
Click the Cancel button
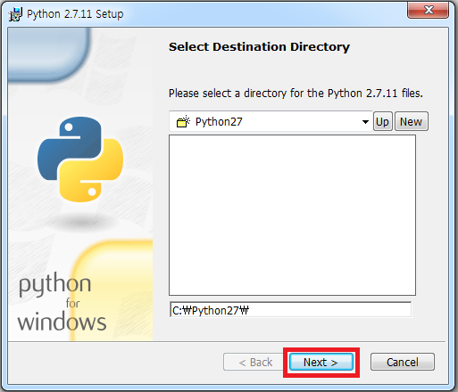coord(403,362)
